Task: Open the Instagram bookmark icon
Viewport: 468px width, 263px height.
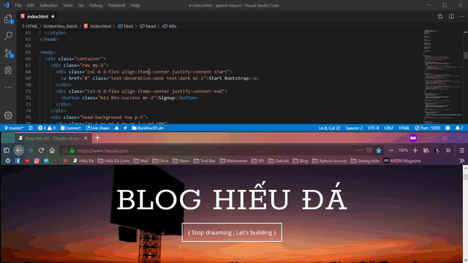Action: (x=37, y=161)
